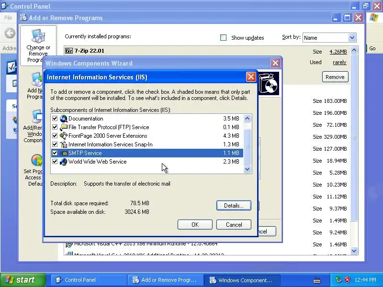Click subcomponents list scroll down arrow

pos(247,169)
